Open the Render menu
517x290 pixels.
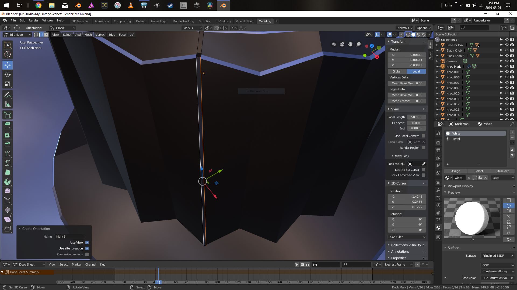[x=33, y=20]
